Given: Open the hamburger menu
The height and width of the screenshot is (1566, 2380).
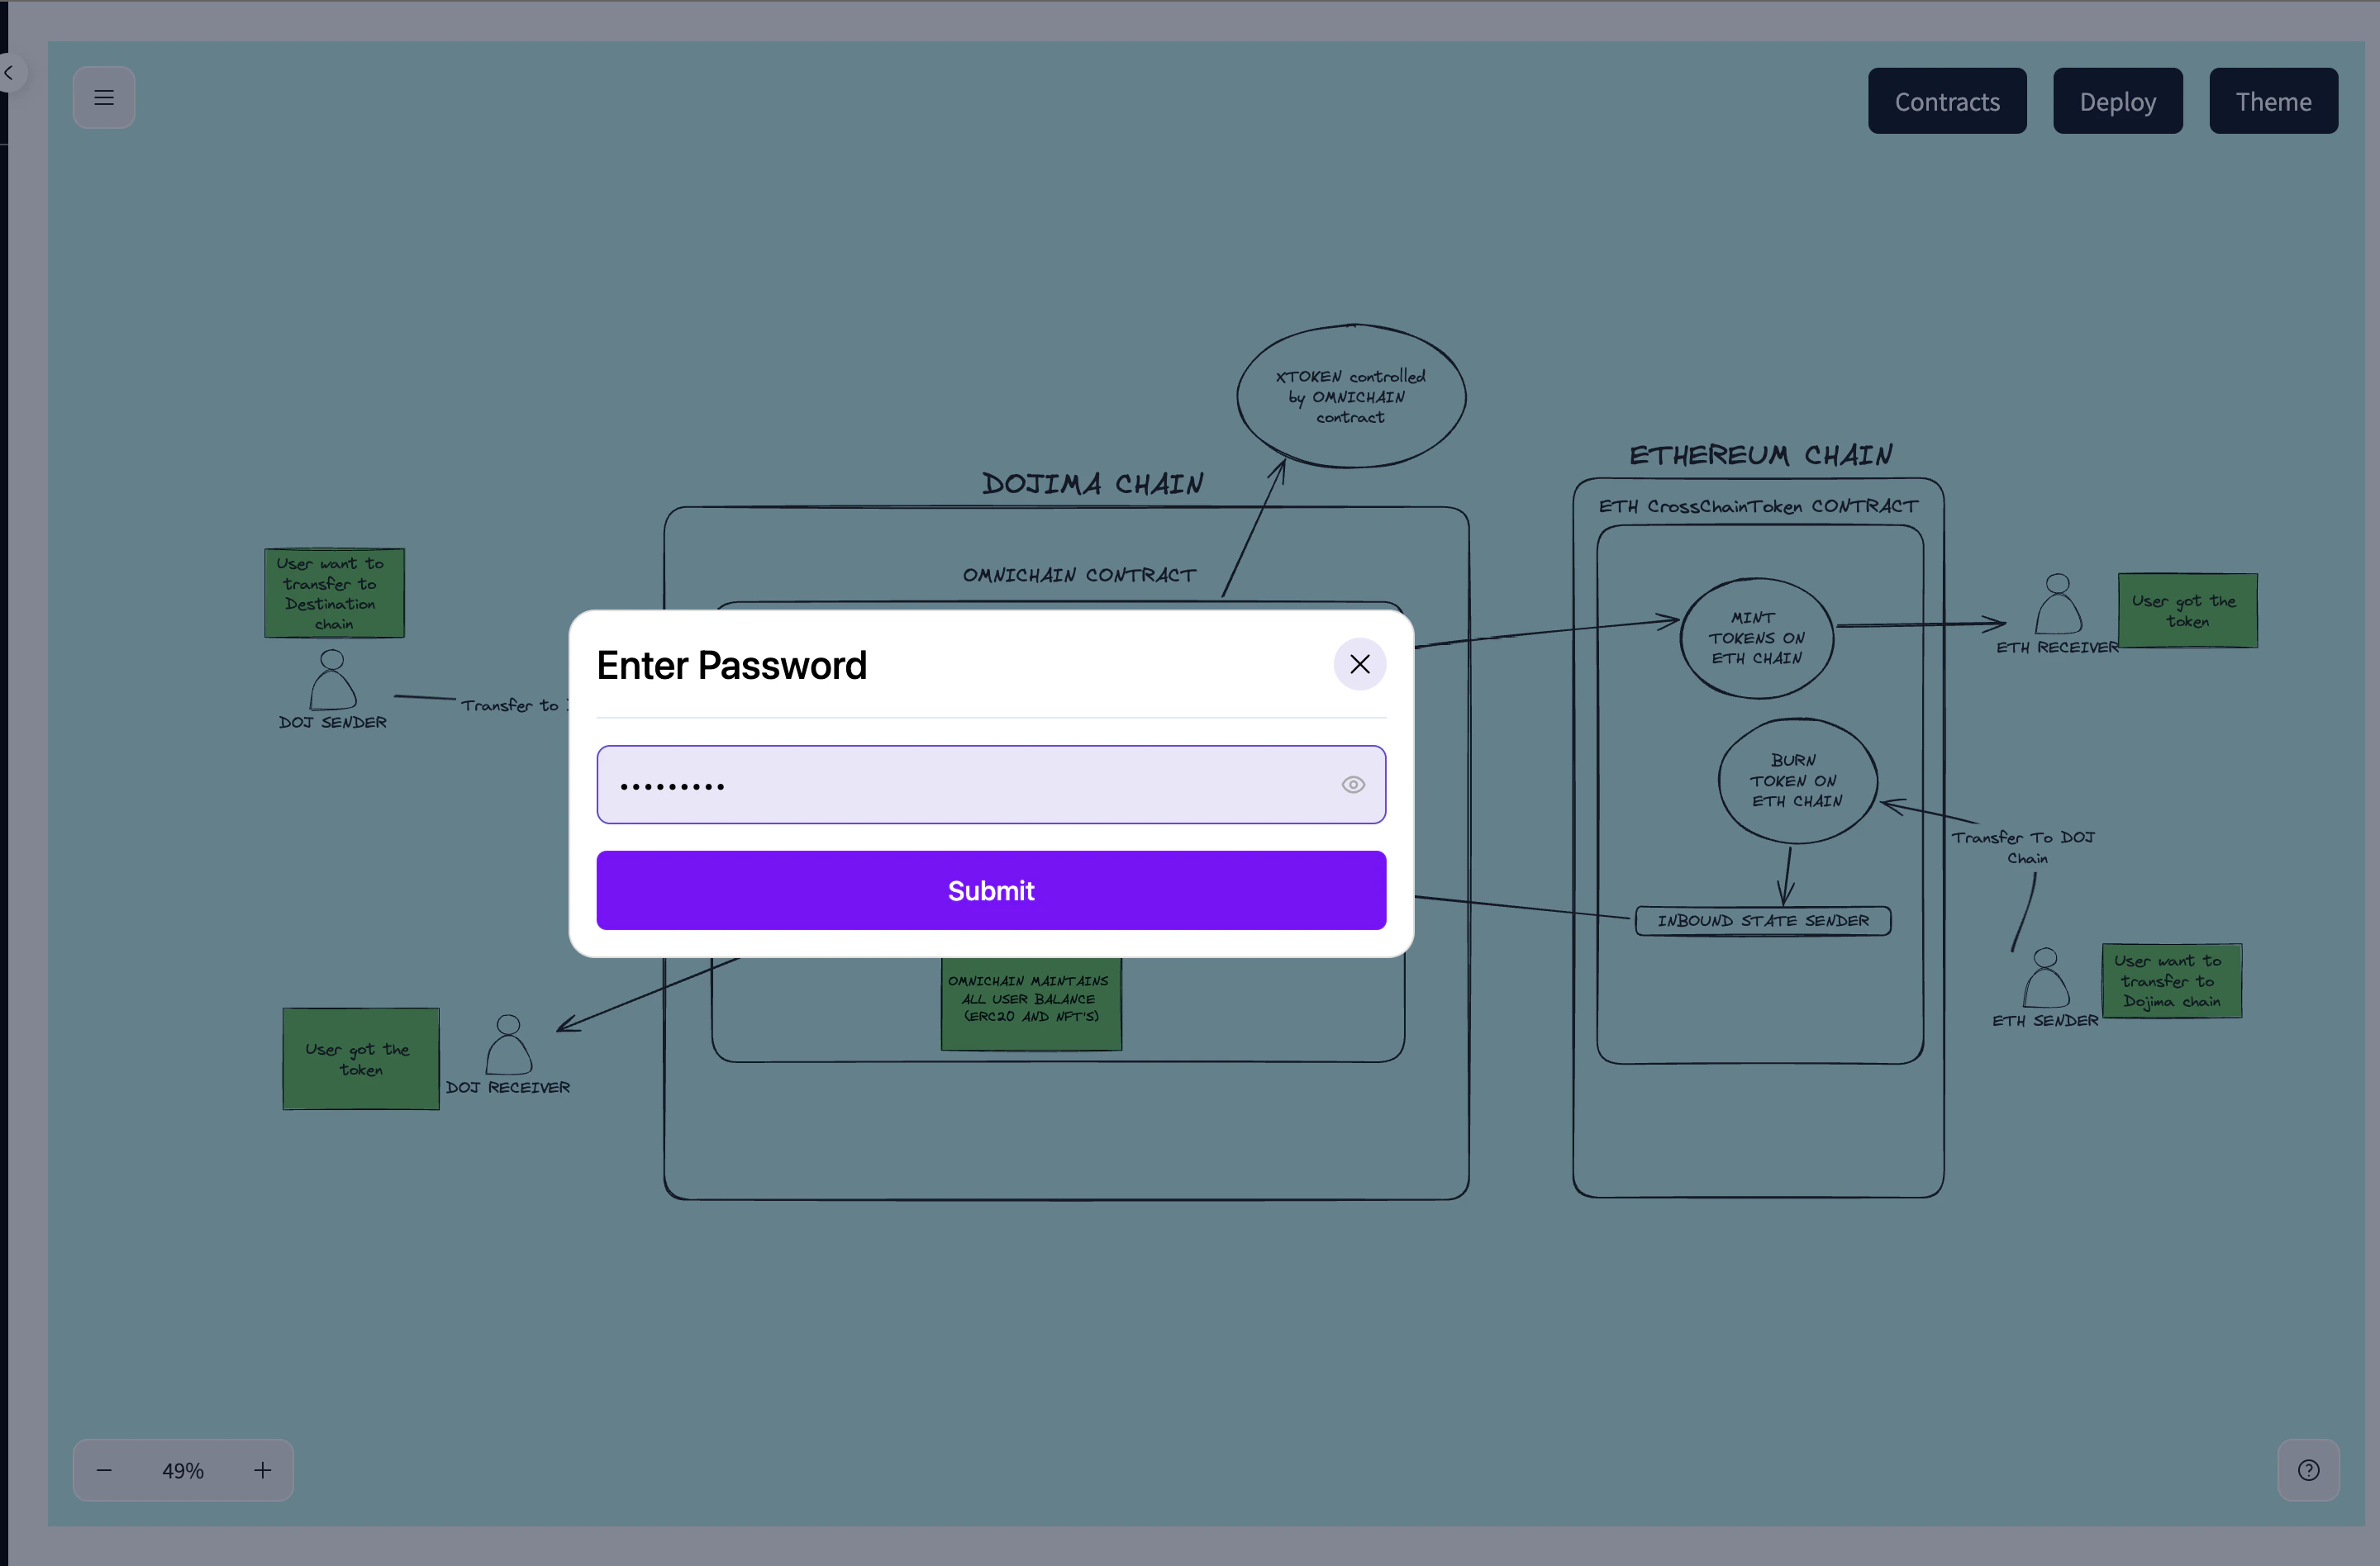Looking at the screenshot, I should (x=104, y=97).
